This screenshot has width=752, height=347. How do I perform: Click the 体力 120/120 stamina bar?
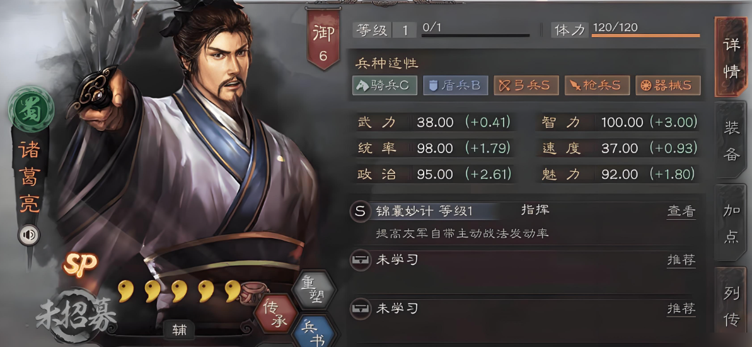(625, 30)
